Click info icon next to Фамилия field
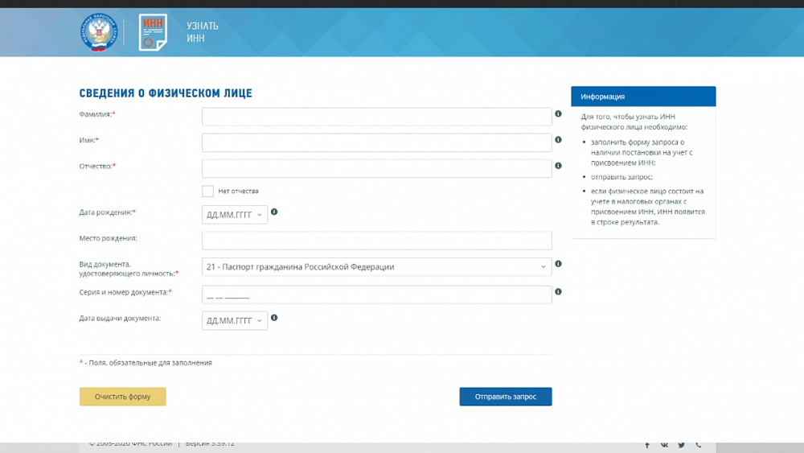This screenshot has width=804, height=453. coord(558,114)
